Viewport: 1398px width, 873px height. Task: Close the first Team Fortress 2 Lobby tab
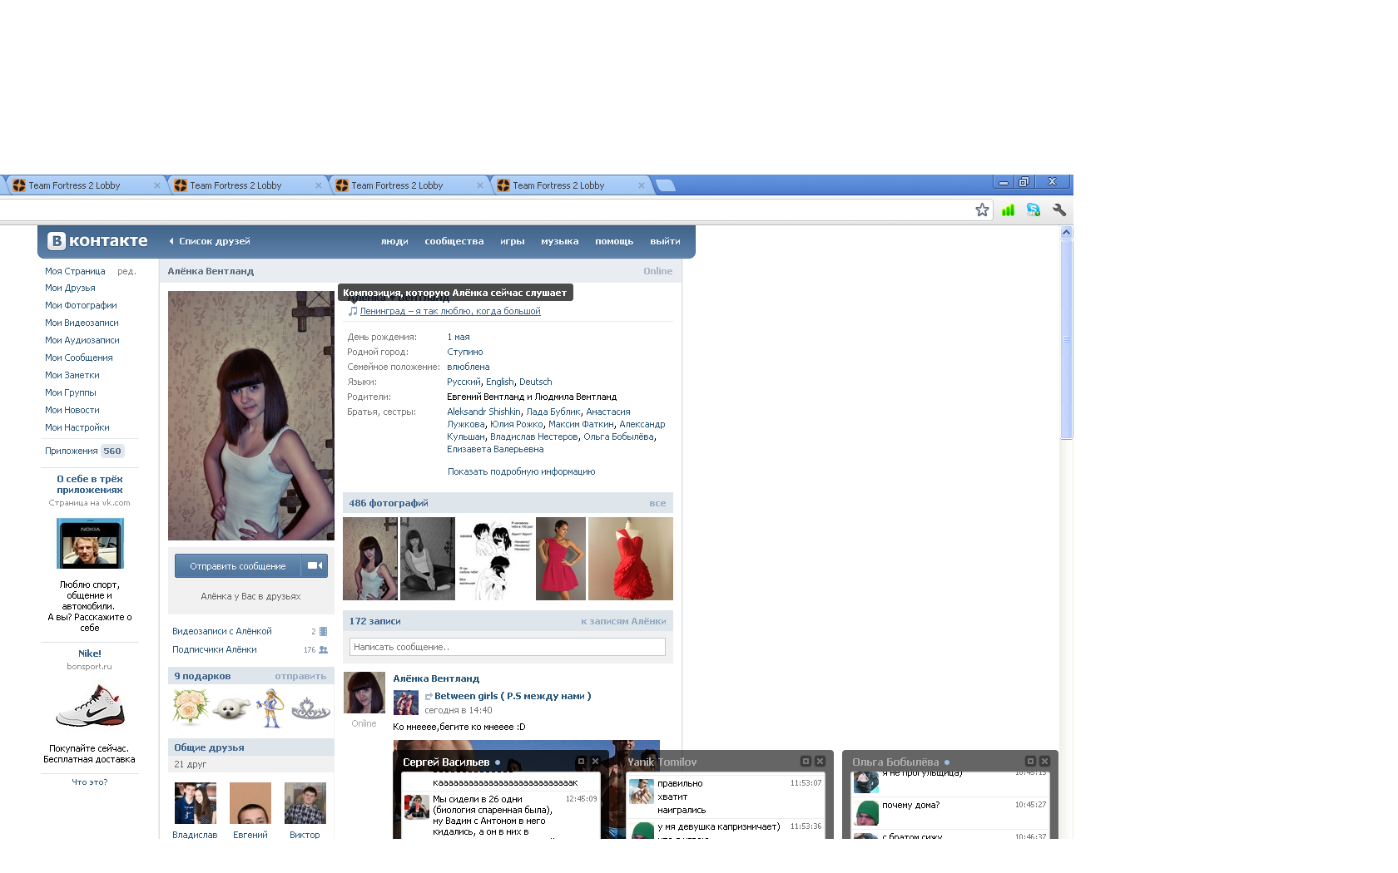pos(157,185)
